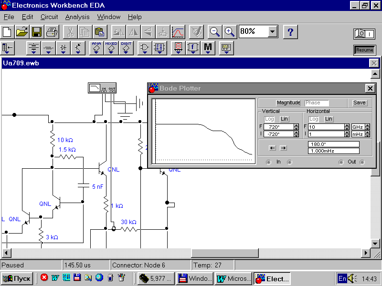Create subcircuit toolbar icon
The width and height of the screenshot is (382, 286).
(x=163, y=32)
